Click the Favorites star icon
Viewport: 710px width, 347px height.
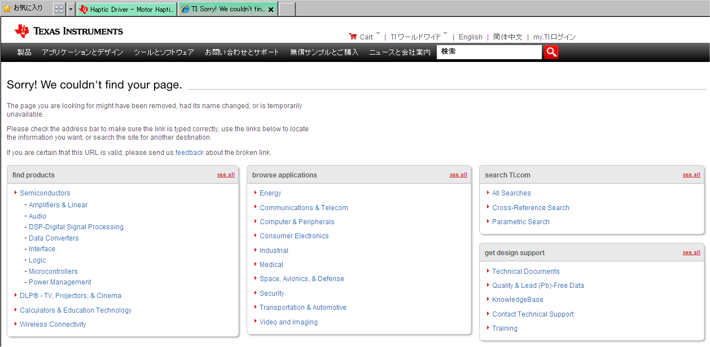click(7, 8)
